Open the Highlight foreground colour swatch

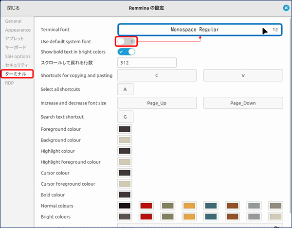coord(125,162)
